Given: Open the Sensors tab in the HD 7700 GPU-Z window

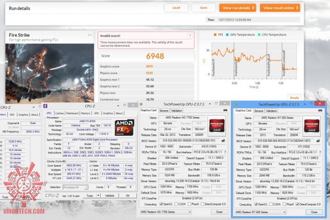Looking at the screenshot, I should point(164,111).
